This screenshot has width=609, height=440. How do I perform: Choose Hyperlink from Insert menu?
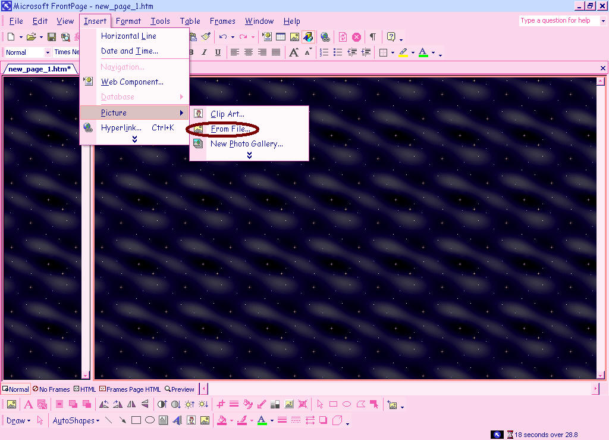pos(134,127)
